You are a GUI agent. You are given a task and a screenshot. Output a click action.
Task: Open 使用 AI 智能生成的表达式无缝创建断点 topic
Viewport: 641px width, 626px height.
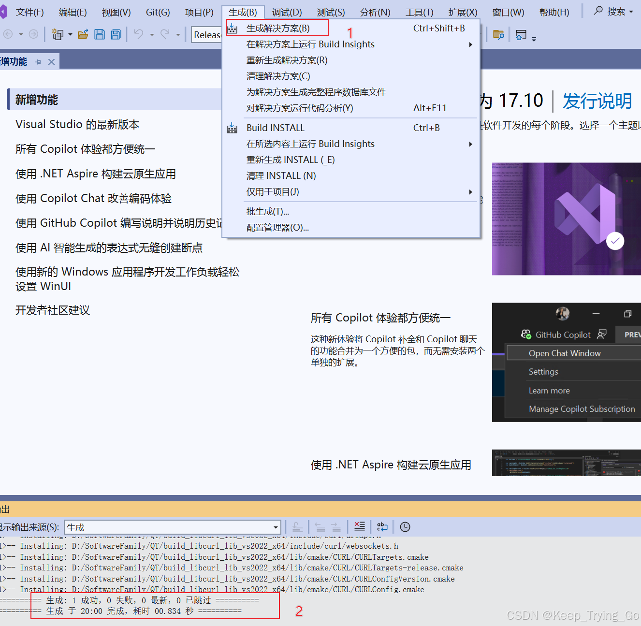(109, 247)
